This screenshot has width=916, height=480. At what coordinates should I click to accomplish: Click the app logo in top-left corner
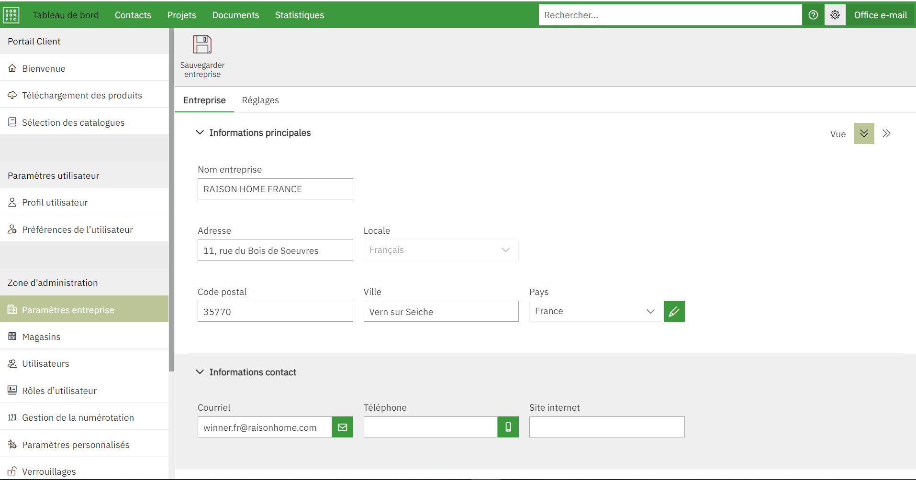[11, 15]
